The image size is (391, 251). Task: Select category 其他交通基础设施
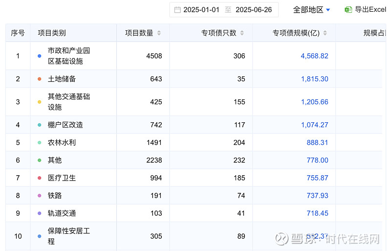coord(69,102)
